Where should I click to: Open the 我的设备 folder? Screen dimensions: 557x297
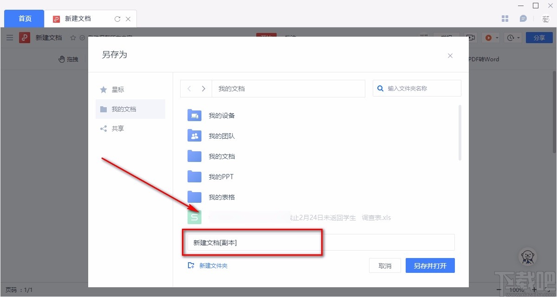click(221, 116)
